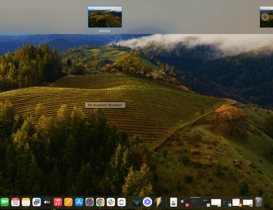Viewport: 273px width, 210px height.
Task: Restore the minimized Pages document window
Action: pos(237,202)
